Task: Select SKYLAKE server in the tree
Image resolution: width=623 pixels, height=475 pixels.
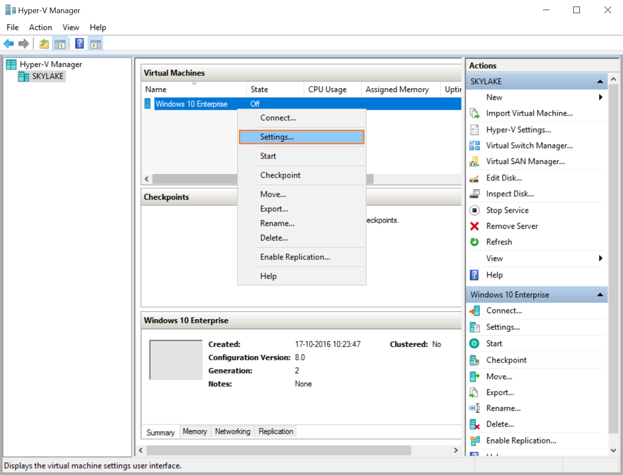Action: [x=42, y=76]
